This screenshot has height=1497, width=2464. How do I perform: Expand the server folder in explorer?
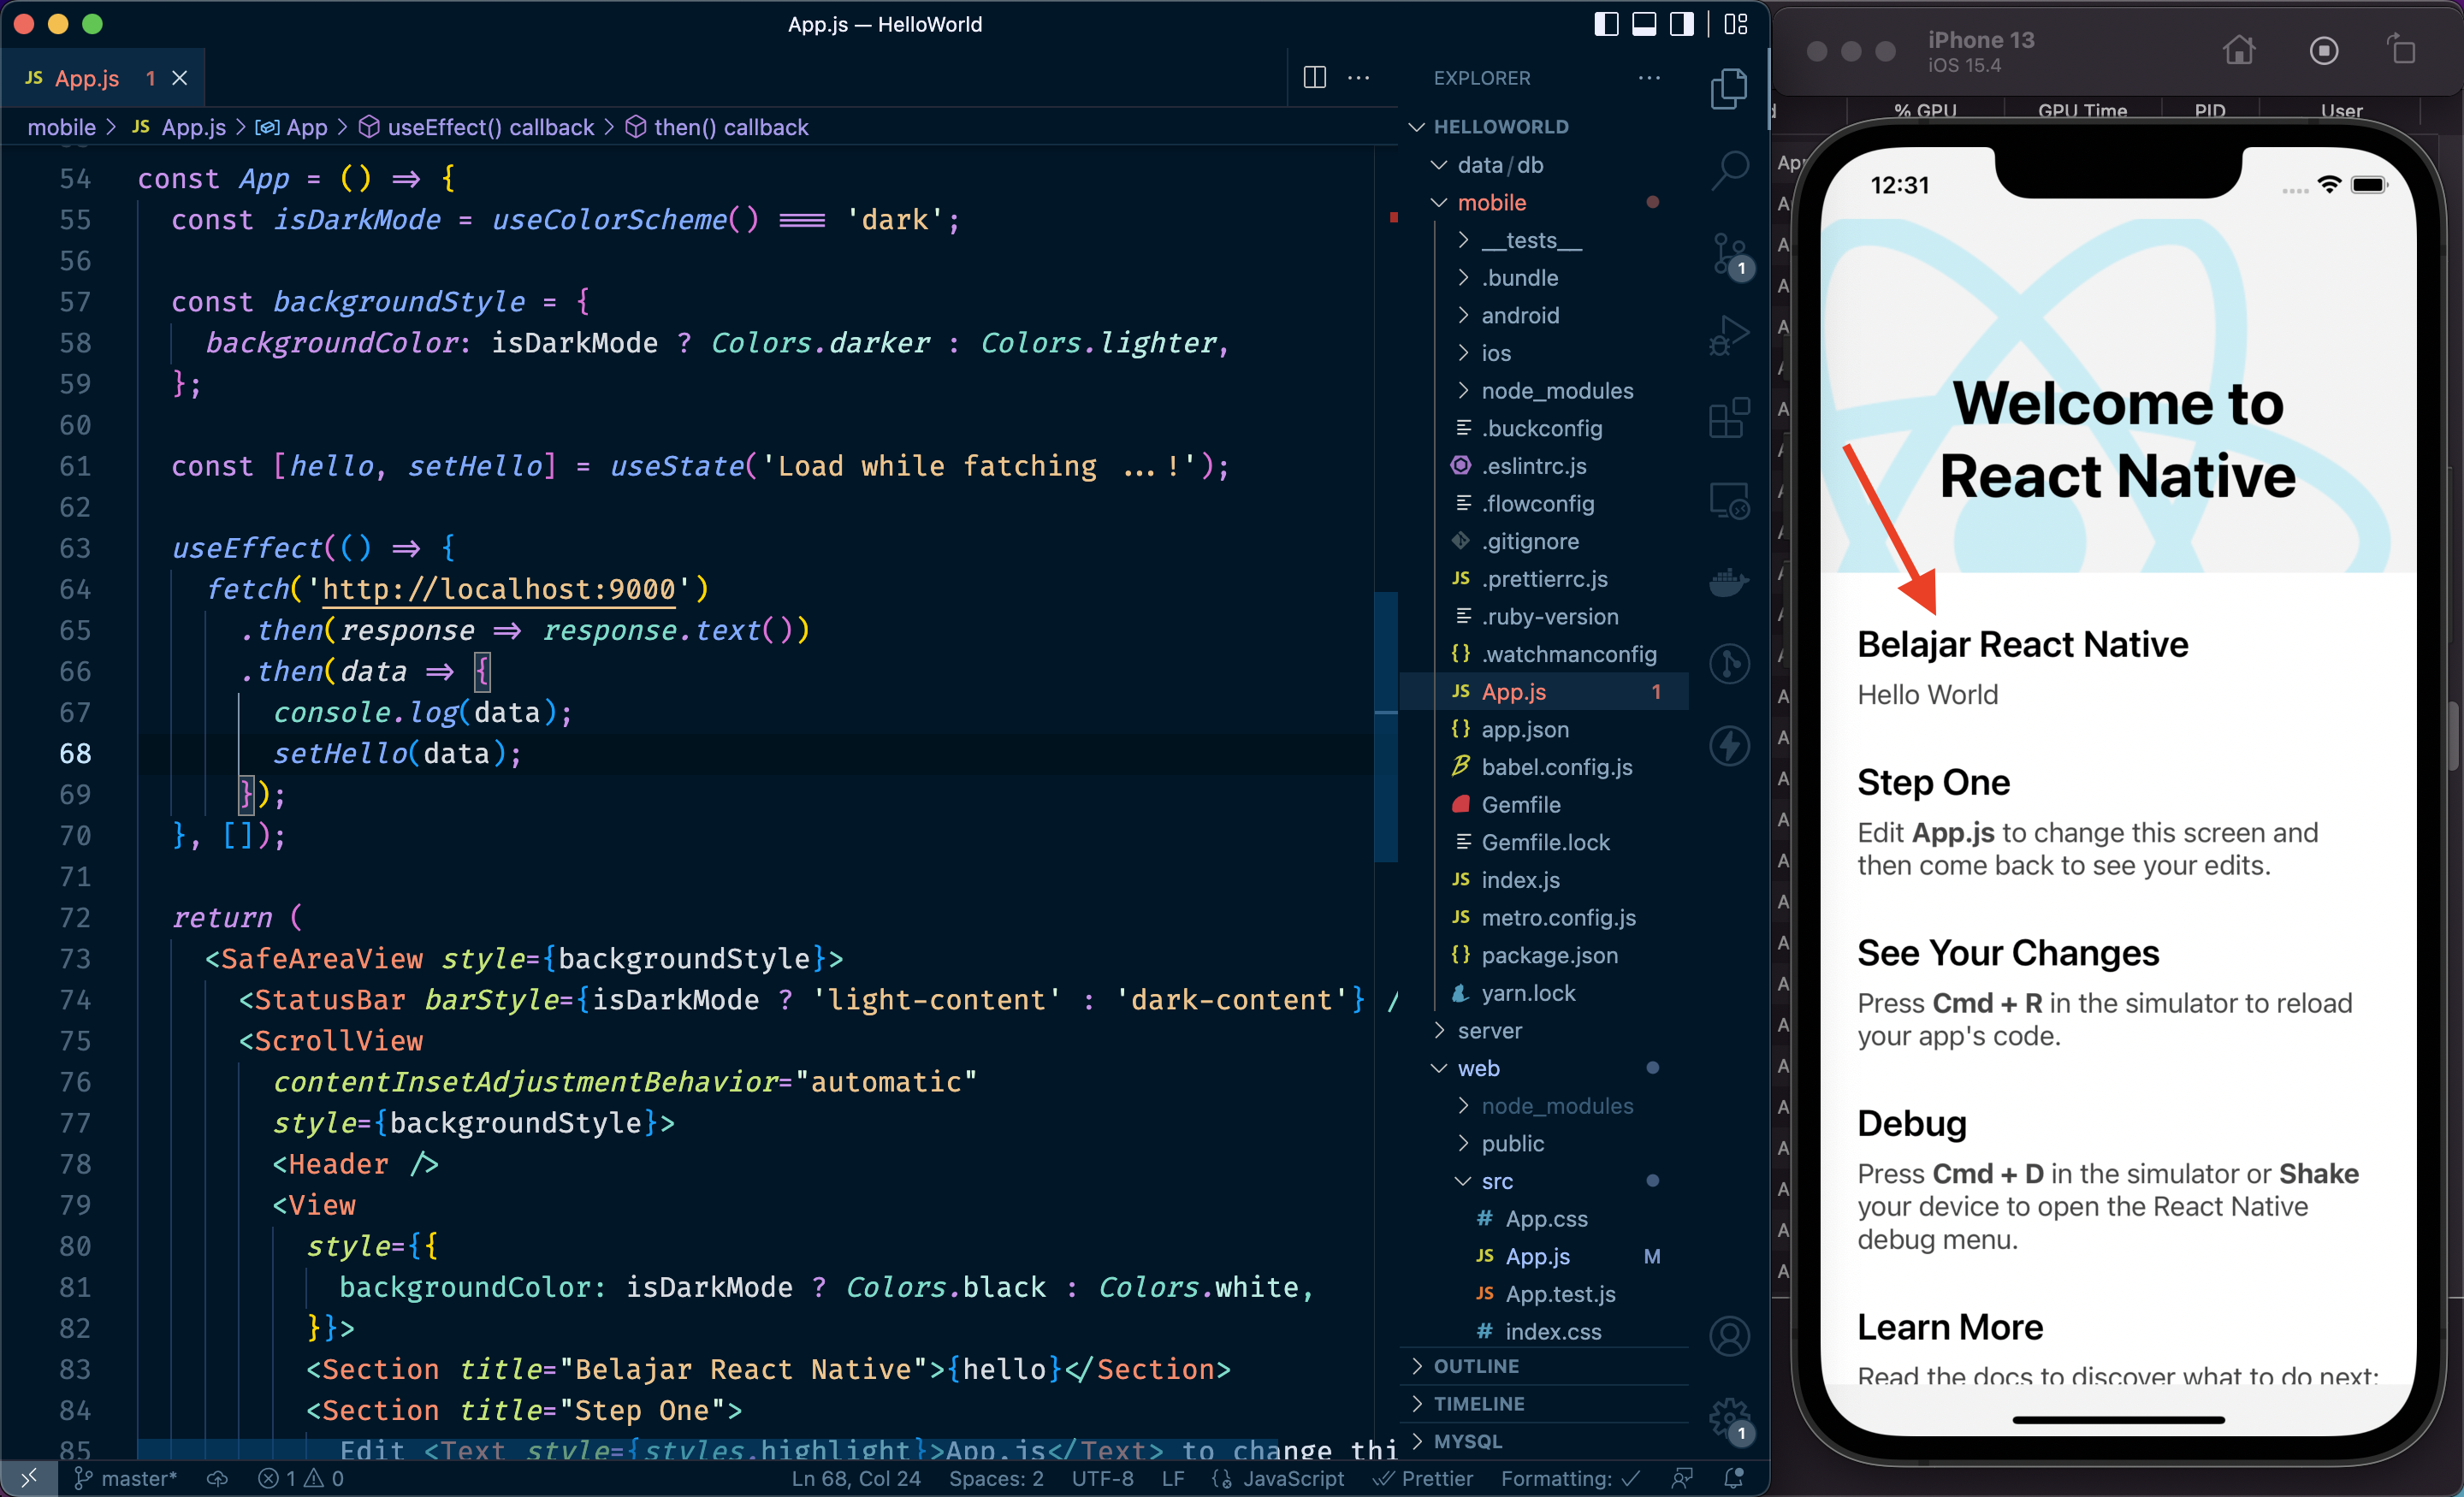1489,1030
